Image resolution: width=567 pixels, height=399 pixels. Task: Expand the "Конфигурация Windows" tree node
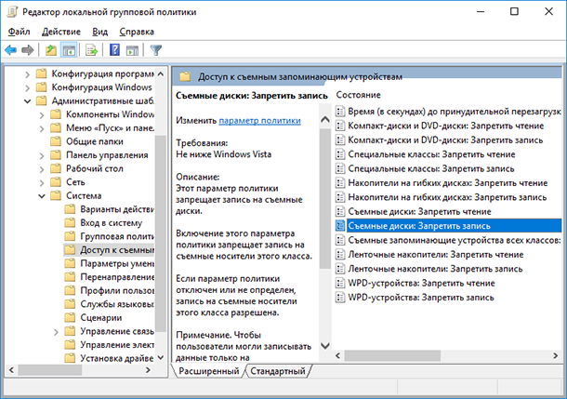[28, 88]
